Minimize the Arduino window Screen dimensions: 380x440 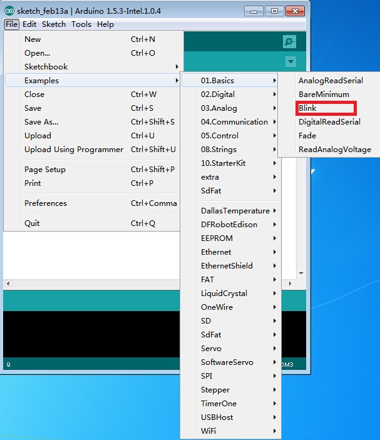(254, 11)
